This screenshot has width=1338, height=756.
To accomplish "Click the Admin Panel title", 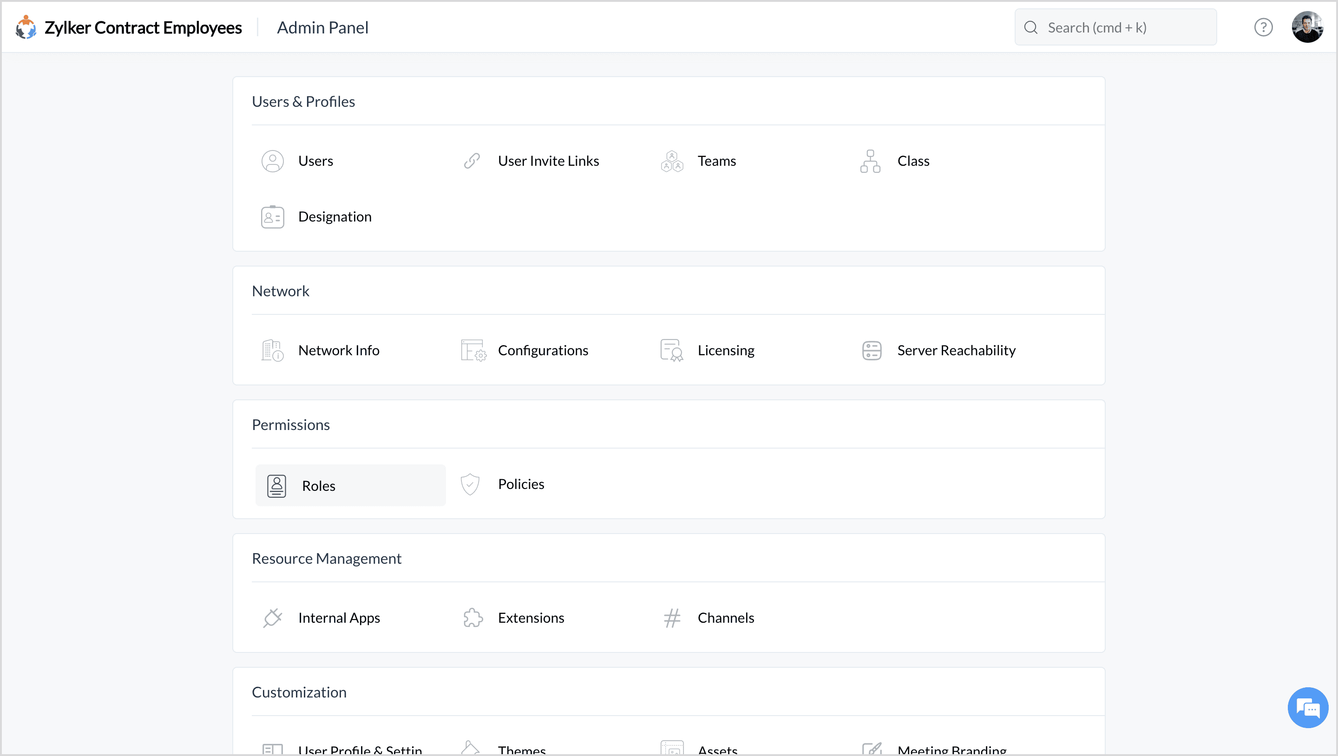I will (322, 27).
